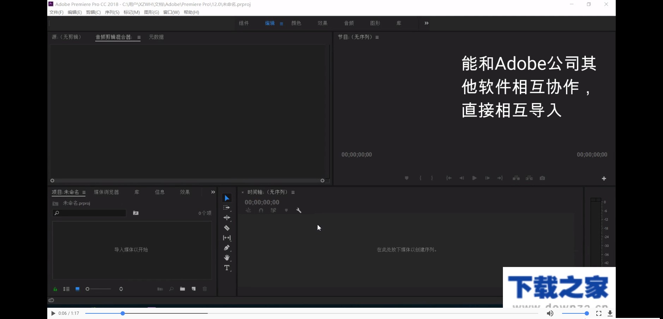Open a new bin in the Project panel
This screenshot has width=663, height=319.
click(182, 289)
